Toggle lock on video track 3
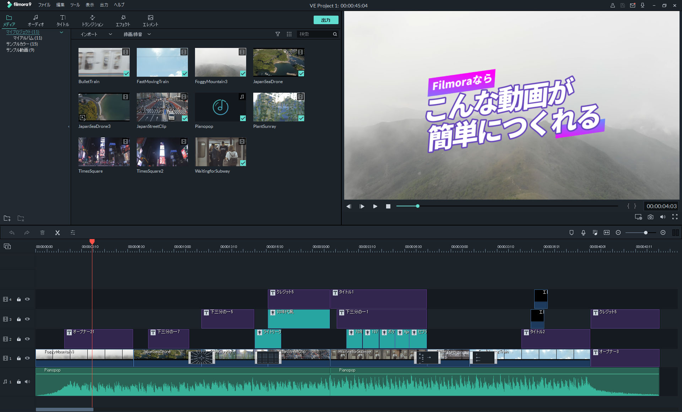682x412 pixels. tap(19, 319)
